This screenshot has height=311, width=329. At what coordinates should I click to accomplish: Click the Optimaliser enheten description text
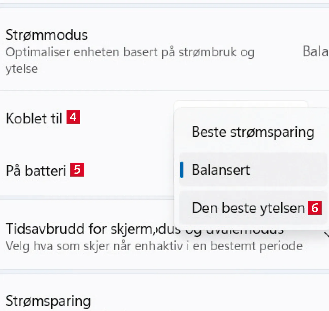pyautogui.click(x=130, y=53)
